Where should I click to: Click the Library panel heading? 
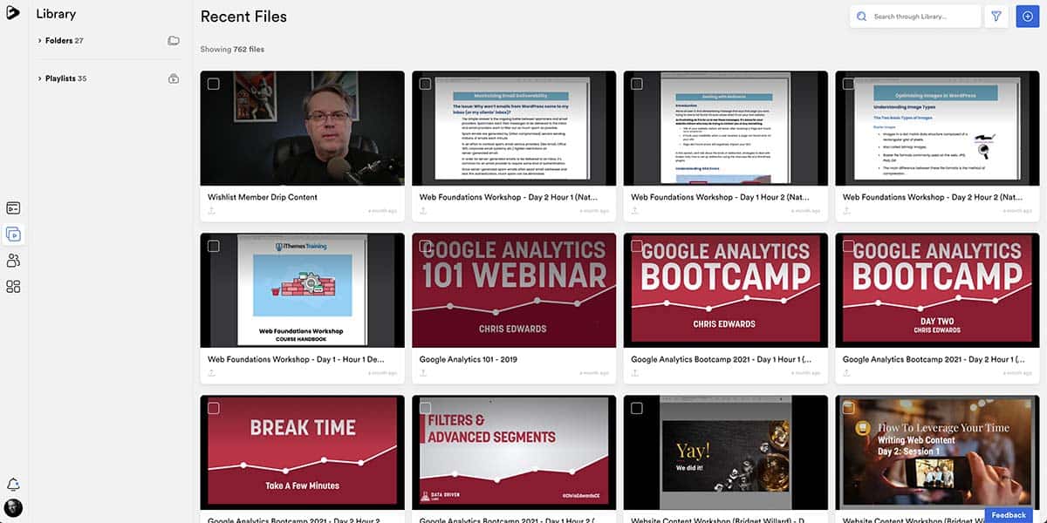pyautogui.click(x=56, y=14)
